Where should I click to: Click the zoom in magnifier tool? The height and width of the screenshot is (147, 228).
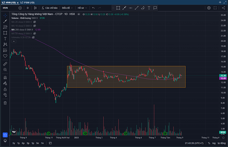(x=5, y=70)
